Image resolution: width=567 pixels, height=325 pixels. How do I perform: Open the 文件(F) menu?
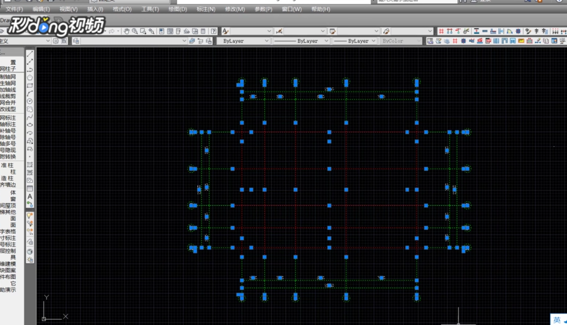14,9
